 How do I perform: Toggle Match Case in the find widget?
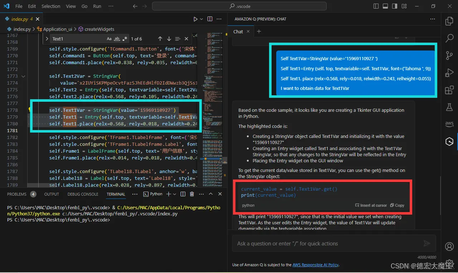[109, 39]
